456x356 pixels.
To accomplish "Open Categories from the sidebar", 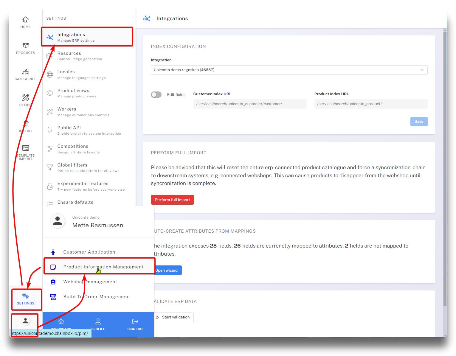I will [x=26, y=72].
